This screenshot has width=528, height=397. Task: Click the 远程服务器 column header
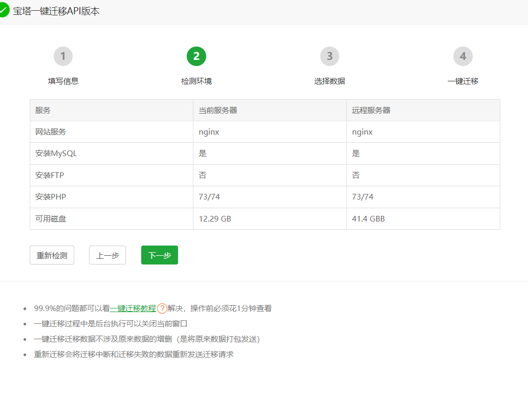(x=371, y=111)
